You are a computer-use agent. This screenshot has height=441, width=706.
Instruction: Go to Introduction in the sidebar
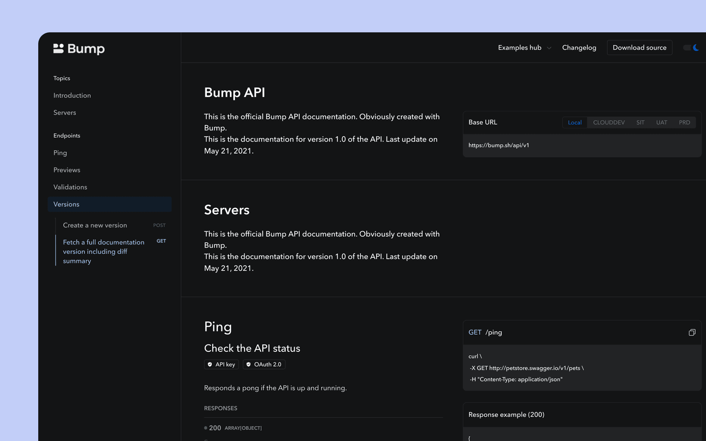tap(72, 96)
